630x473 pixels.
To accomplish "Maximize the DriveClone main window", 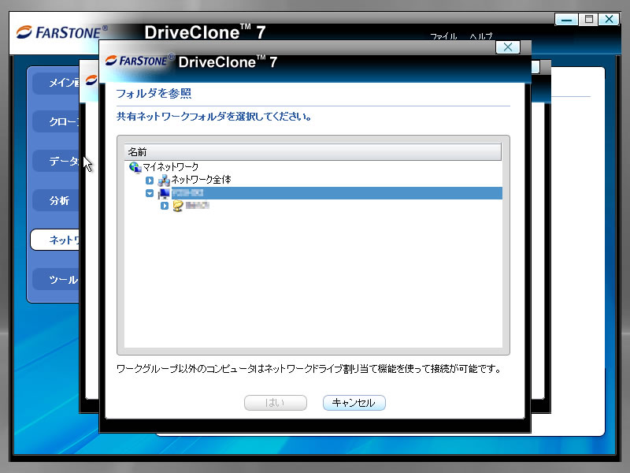I will click(x=588, y=19).
